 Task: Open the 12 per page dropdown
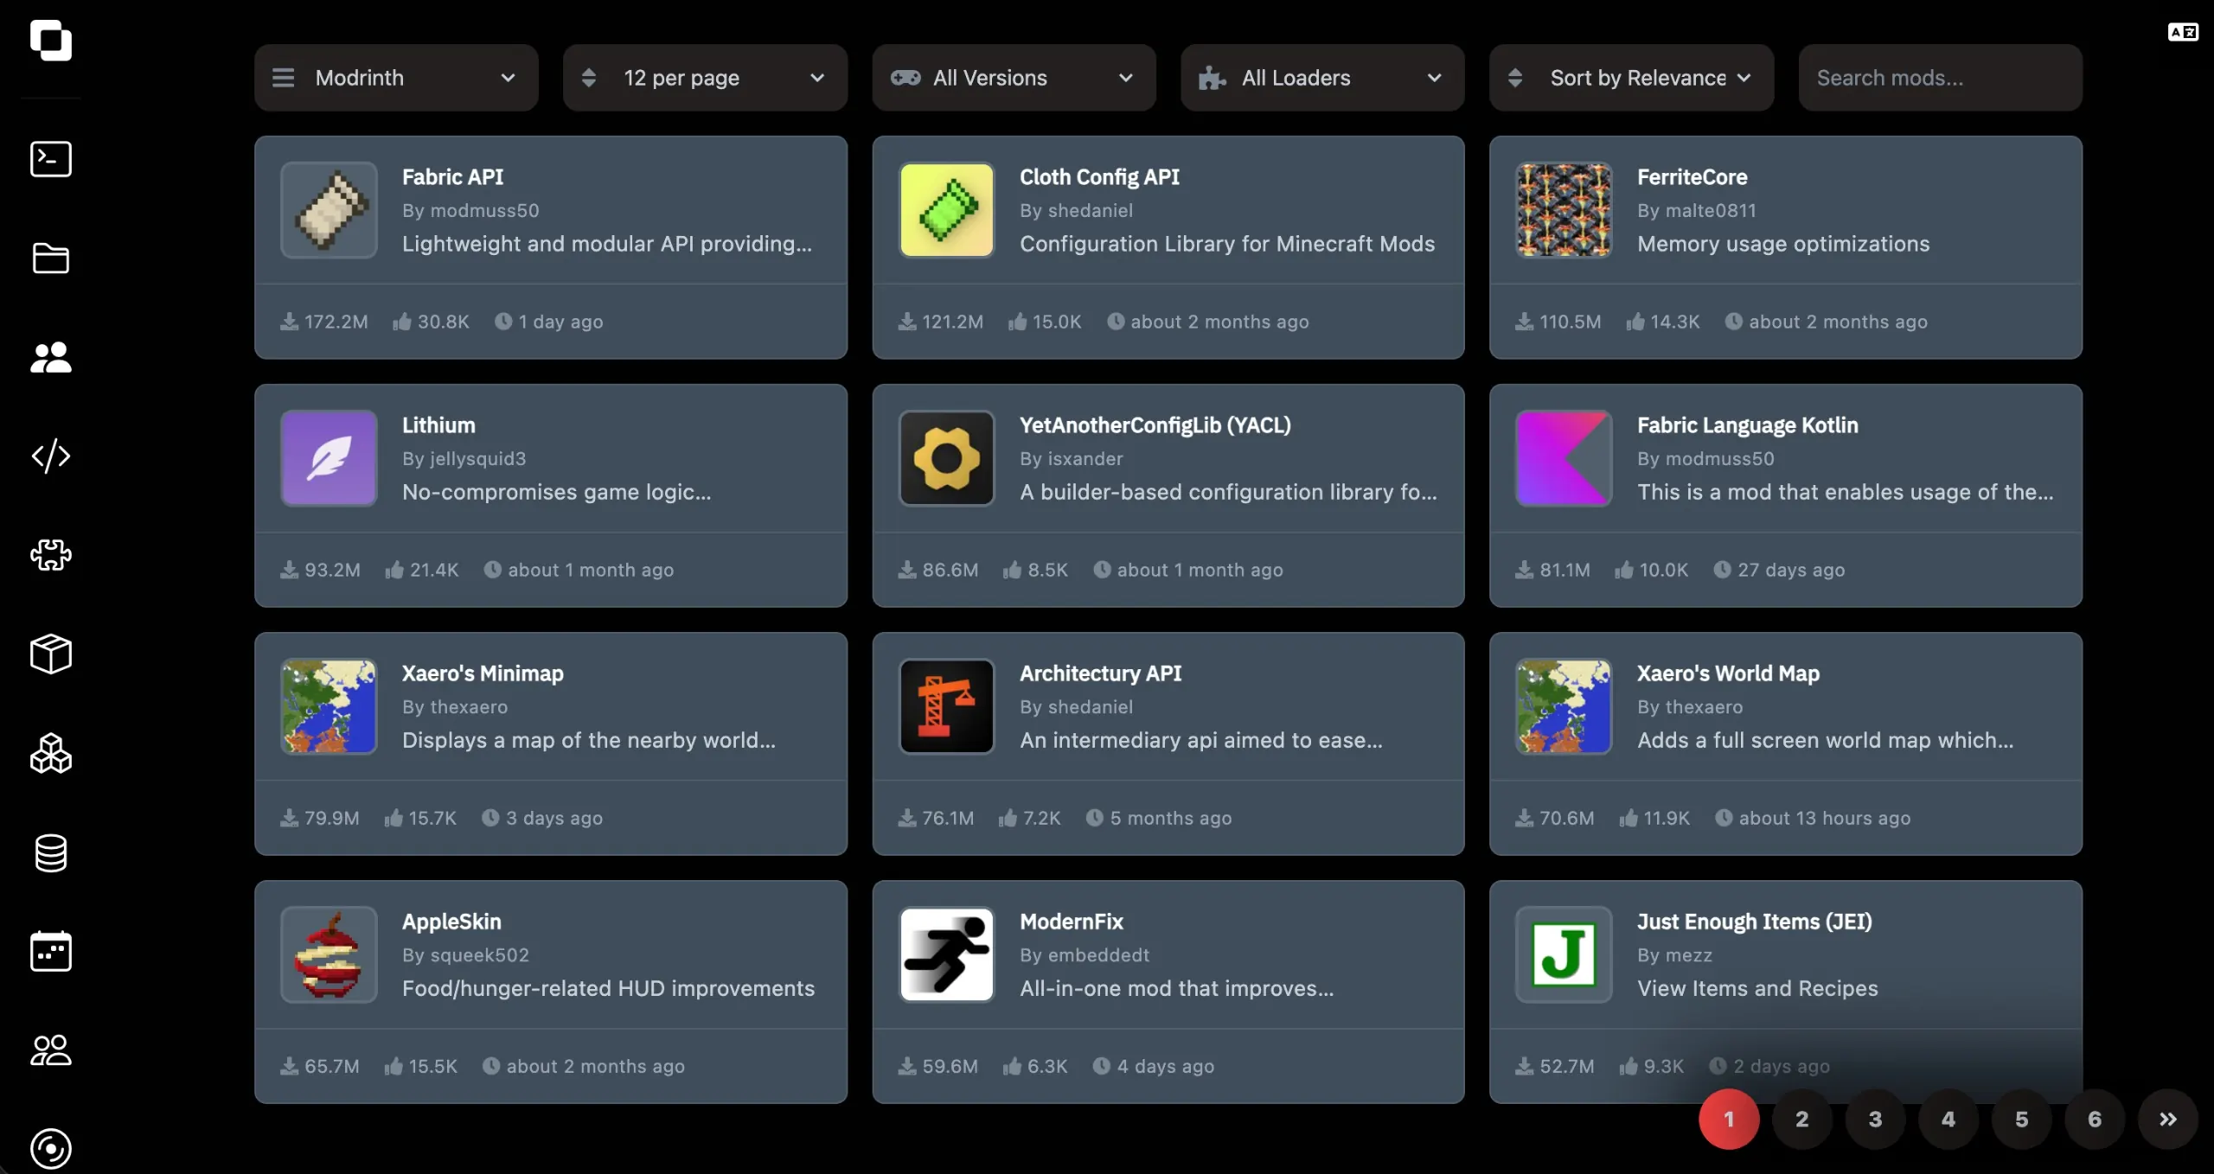pyautogui.click(x=705, y=78)
